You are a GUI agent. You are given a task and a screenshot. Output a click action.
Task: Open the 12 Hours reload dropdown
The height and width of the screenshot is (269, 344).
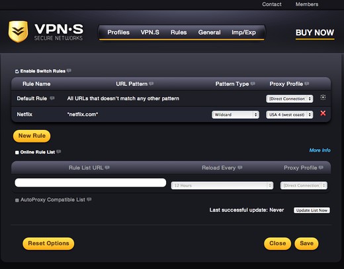[222, 185]
